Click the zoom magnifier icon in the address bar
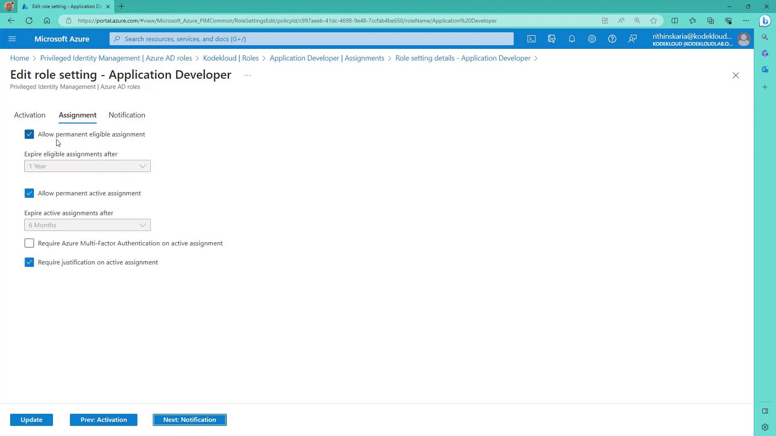The image size is (776, 436). click(637, 21)
